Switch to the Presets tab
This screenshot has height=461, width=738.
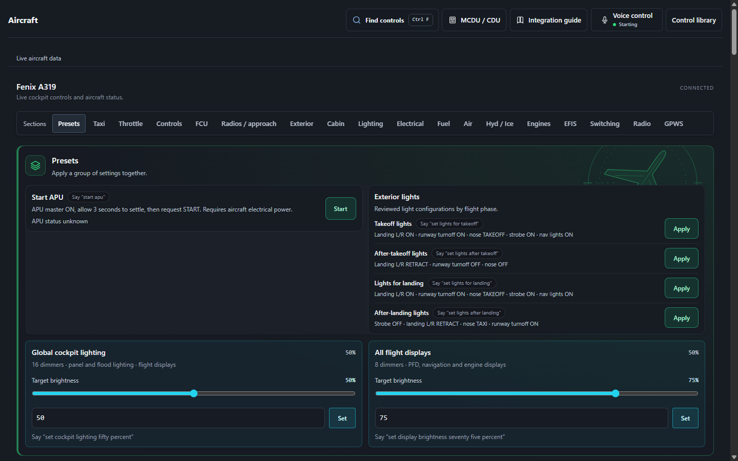[x=69, y=123]
